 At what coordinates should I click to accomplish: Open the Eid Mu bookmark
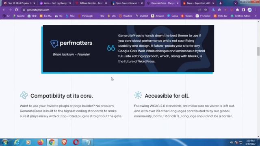tap(46, 16)
